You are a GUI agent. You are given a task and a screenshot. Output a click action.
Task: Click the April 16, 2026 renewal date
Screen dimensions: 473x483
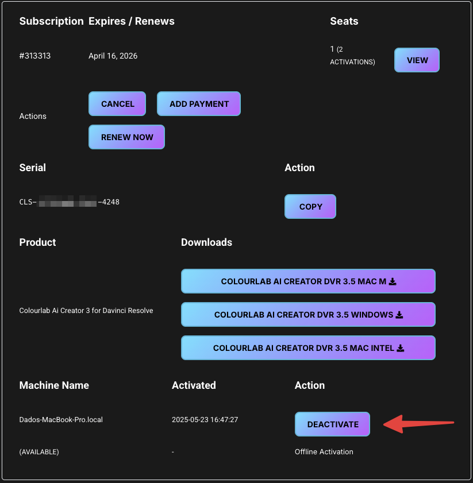[113, 56]
